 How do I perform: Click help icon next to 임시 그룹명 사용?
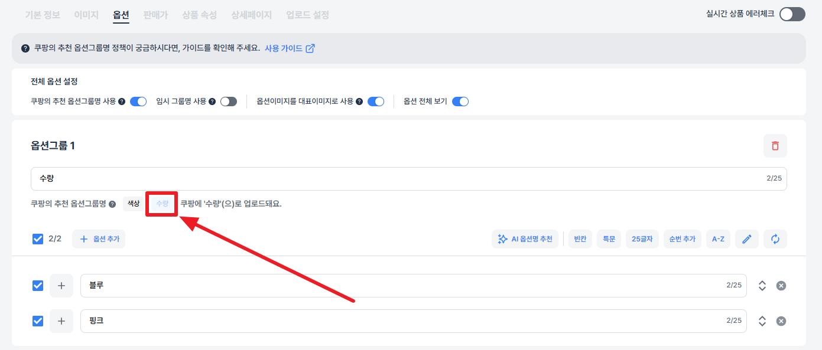click(212, 102)
